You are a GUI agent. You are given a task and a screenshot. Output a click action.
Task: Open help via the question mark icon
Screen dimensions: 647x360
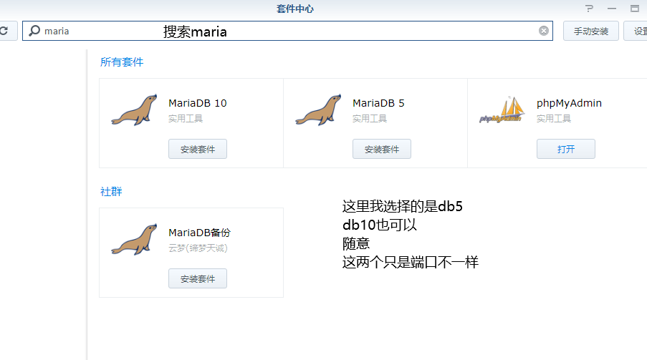point(589,9)
